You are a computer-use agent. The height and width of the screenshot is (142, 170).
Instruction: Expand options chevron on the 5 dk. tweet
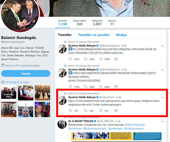click(x=163, y=70)
